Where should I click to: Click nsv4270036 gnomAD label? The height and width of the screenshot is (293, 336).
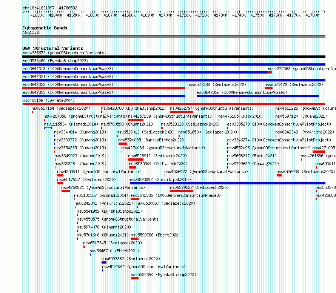pos(163,148)
